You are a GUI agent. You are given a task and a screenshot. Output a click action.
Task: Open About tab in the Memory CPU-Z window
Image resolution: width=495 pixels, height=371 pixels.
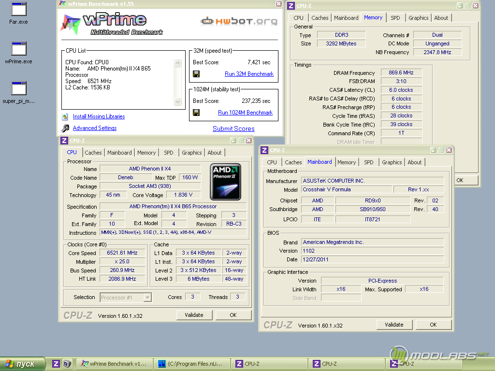(441, 18)
